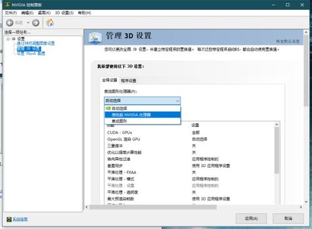Viewport: 312px width, 229px height.
Task: Click main panel vertical scrollbar down arrow
Action: pos(306,201)
